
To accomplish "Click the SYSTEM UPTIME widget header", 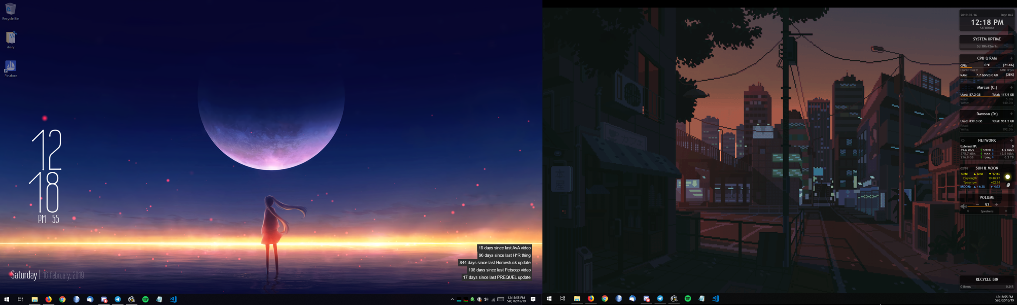I will [x=987, y=39].
